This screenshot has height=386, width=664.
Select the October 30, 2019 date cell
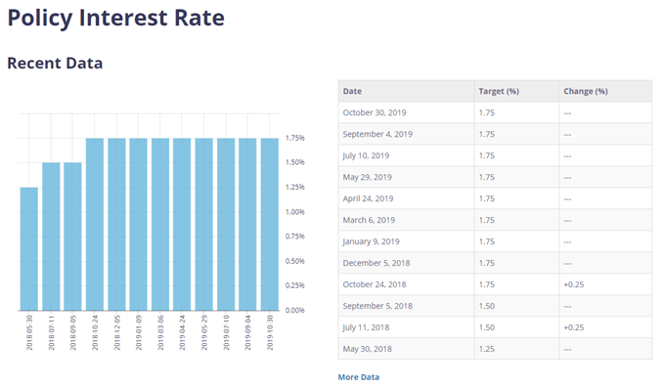click(406, 112)
